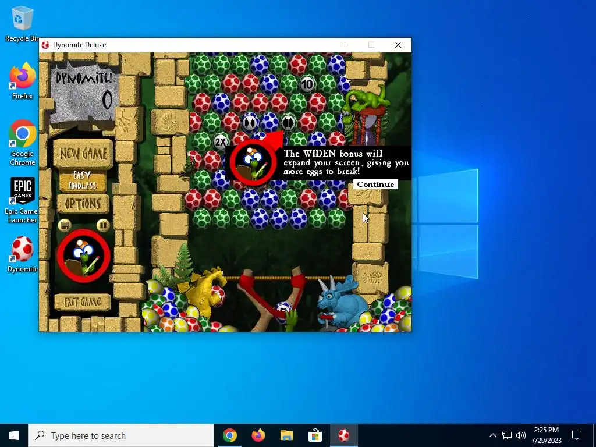Open the notification center icon
Viewport: 596px width, 447px height.
(x=577, y=435)
